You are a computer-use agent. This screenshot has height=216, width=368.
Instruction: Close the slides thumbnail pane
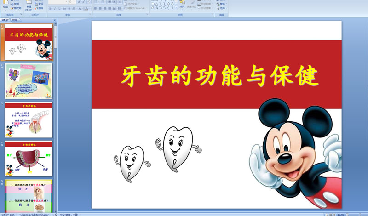(54, 20)
